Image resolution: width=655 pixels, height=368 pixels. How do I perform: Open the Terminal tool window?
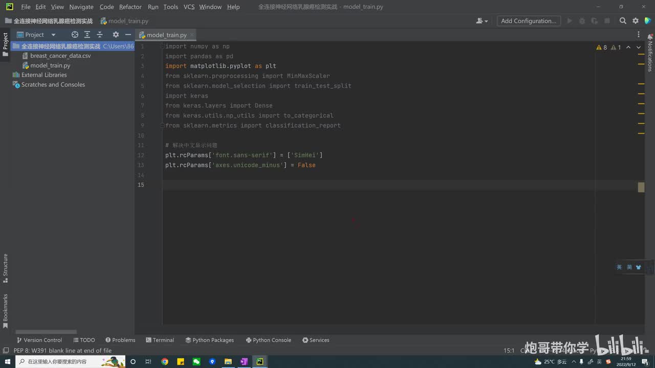point(160,340)
